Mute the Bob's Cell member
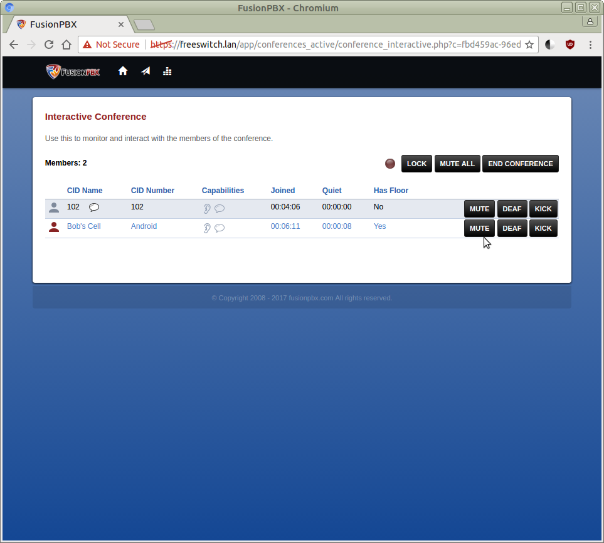 click(479, 228)
